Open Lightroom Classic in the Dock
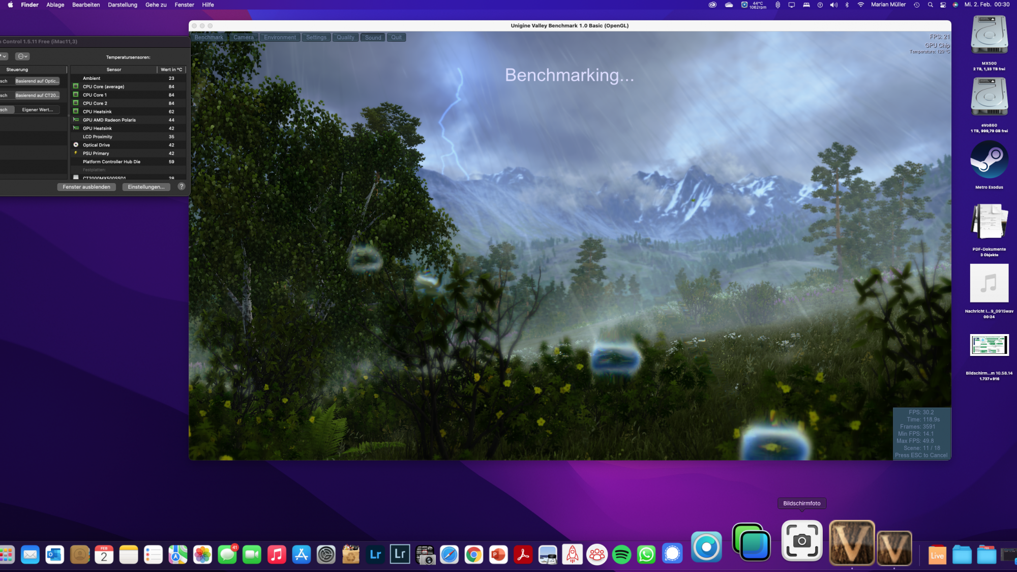Screen dimensions: 1017x572 point(400,555)
